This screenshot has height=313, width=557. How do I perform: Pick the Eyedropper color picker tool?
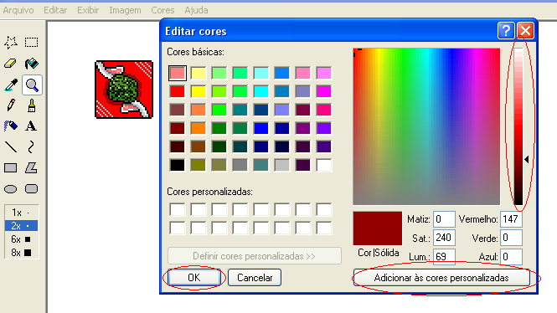pos(11,85)
